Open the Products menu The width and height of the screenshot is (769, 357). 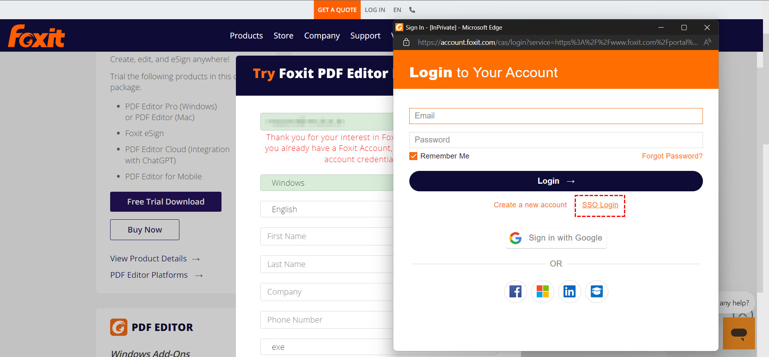coord(246,36)
